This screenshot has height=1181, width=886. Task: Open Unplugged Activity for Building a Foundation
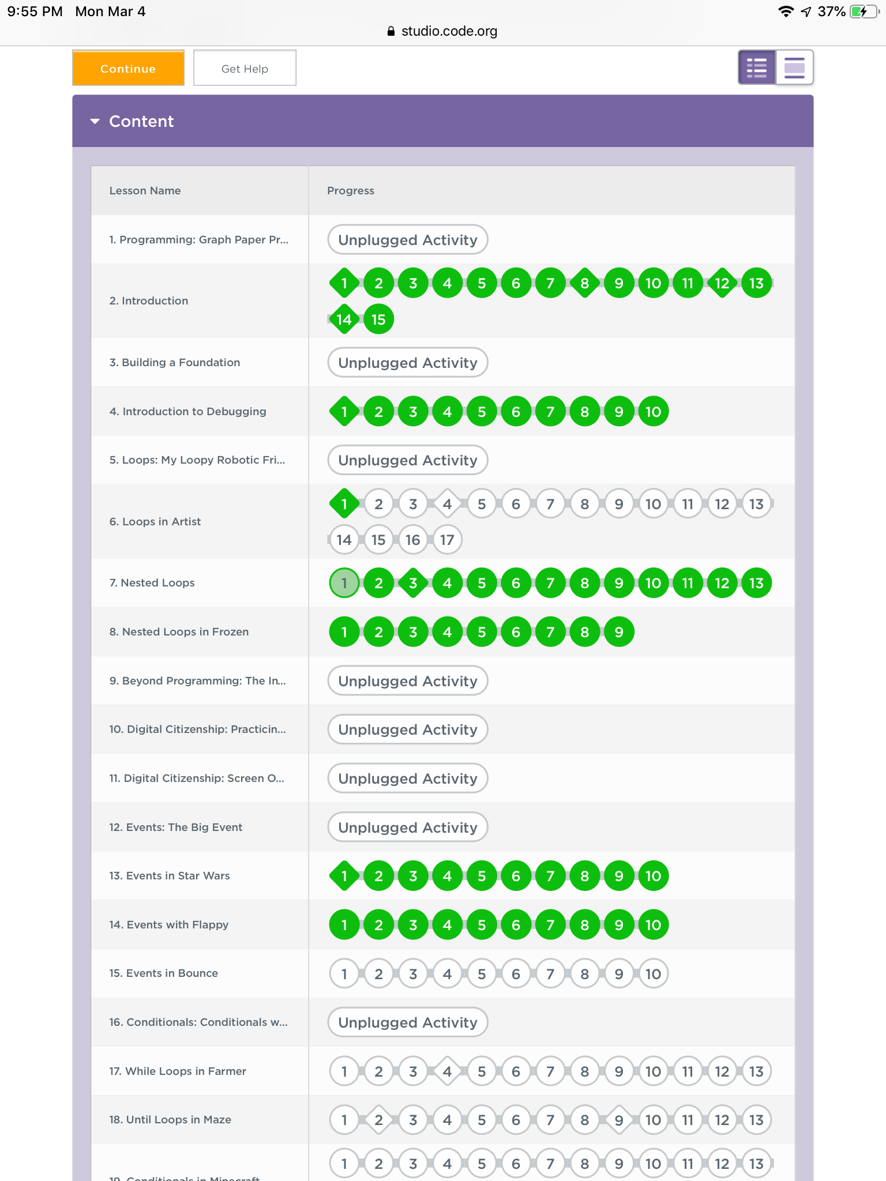coord(407,363)
